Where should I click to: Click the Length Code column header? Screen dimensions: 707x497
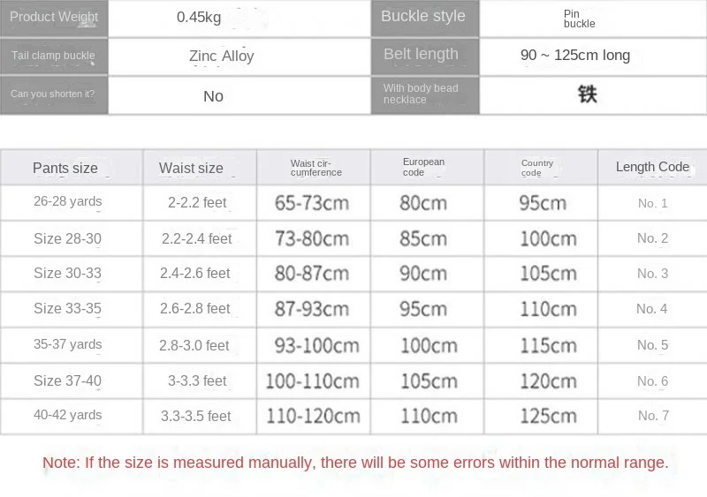(652, 167)
